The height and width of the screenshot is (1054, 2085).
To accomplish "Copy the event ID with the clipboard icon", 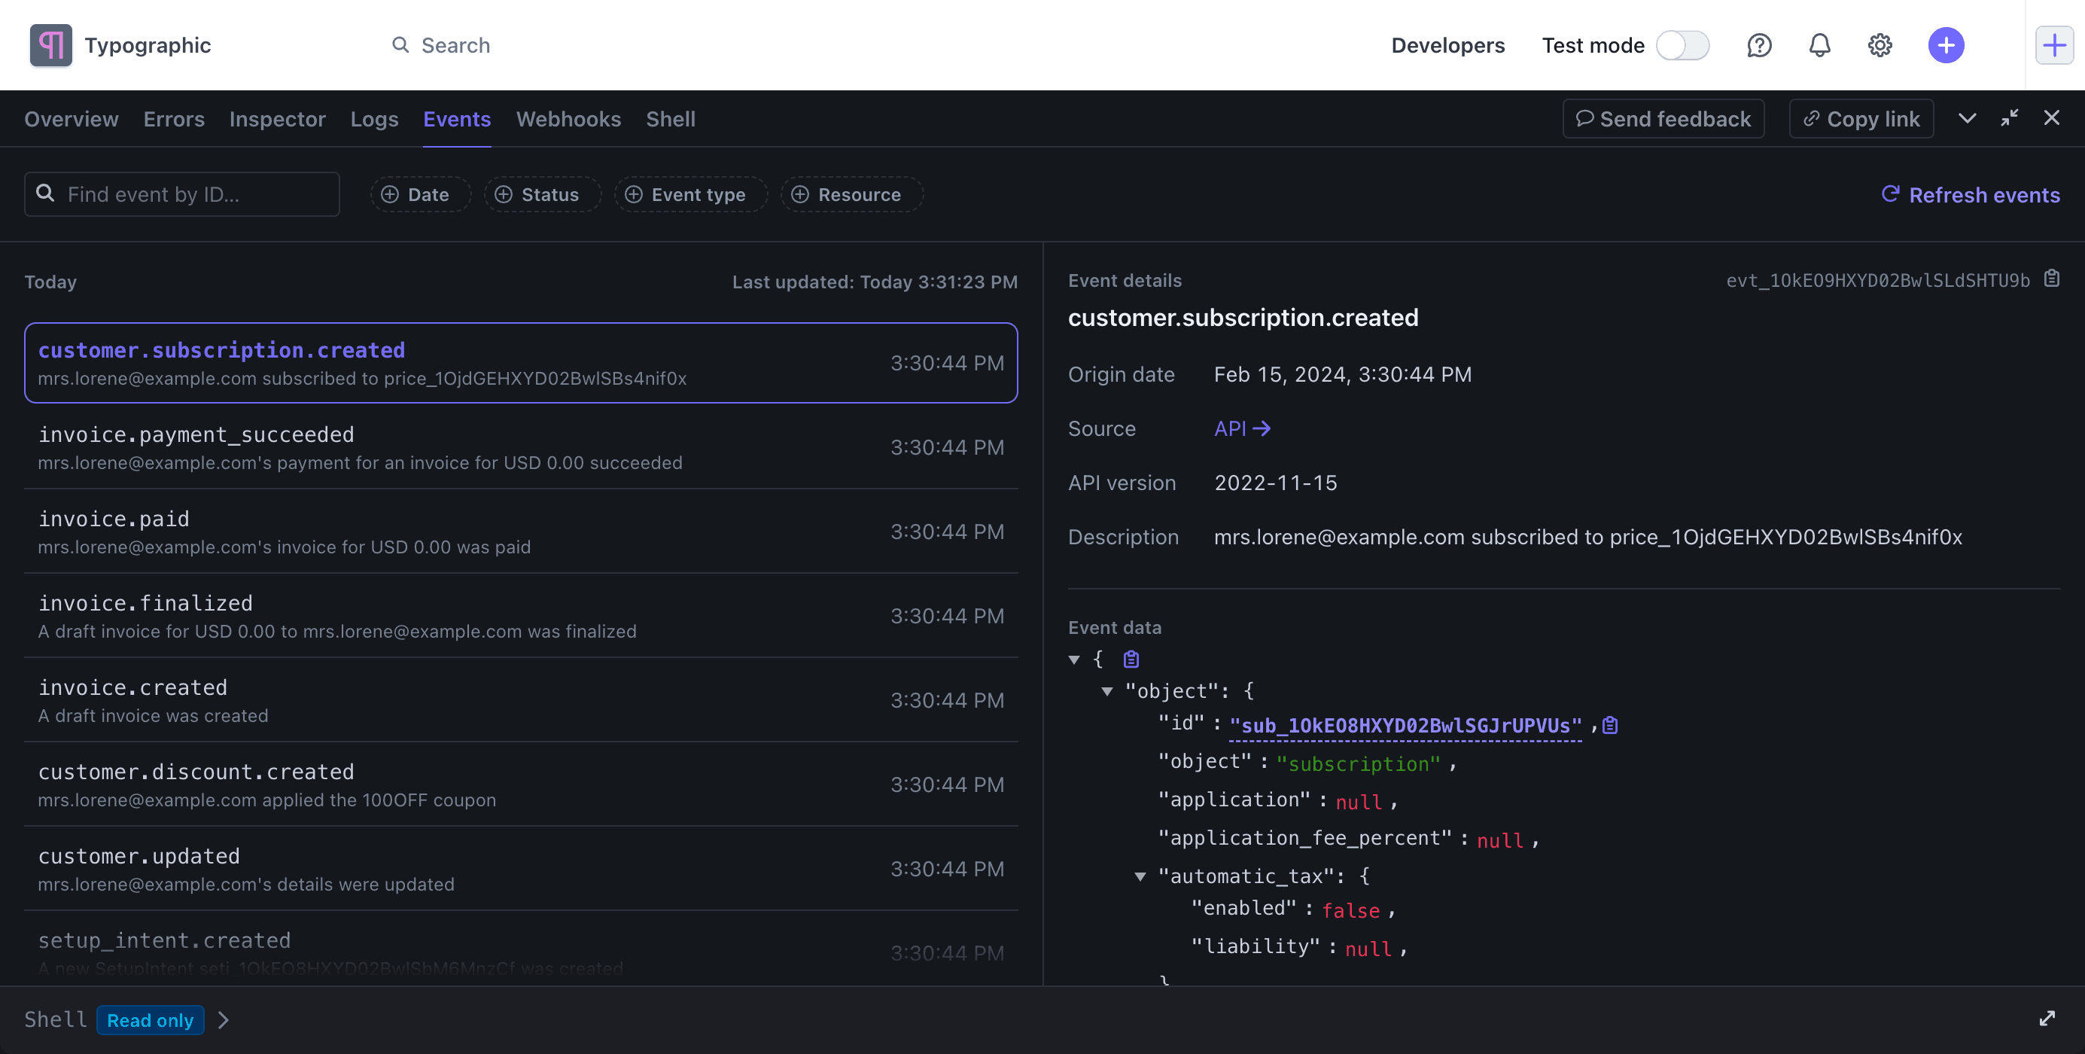I will click(x=2052, y=279).
